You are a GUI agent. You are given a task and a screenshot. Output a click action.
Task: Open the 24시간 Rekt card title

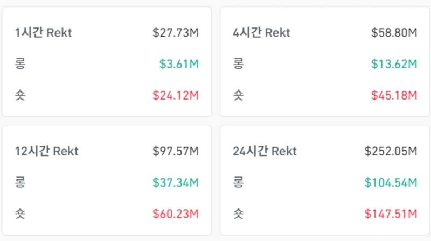[x=265, y=151]
